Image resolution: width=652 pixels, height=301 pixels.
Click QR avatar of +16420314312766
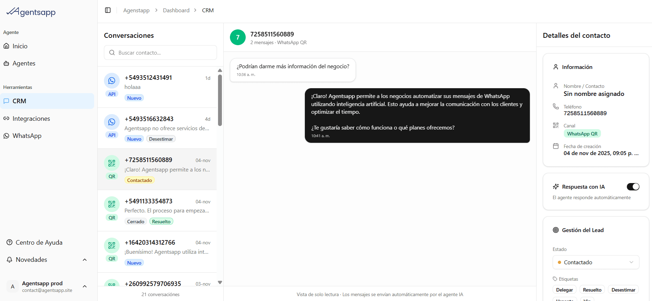[112, 245]
